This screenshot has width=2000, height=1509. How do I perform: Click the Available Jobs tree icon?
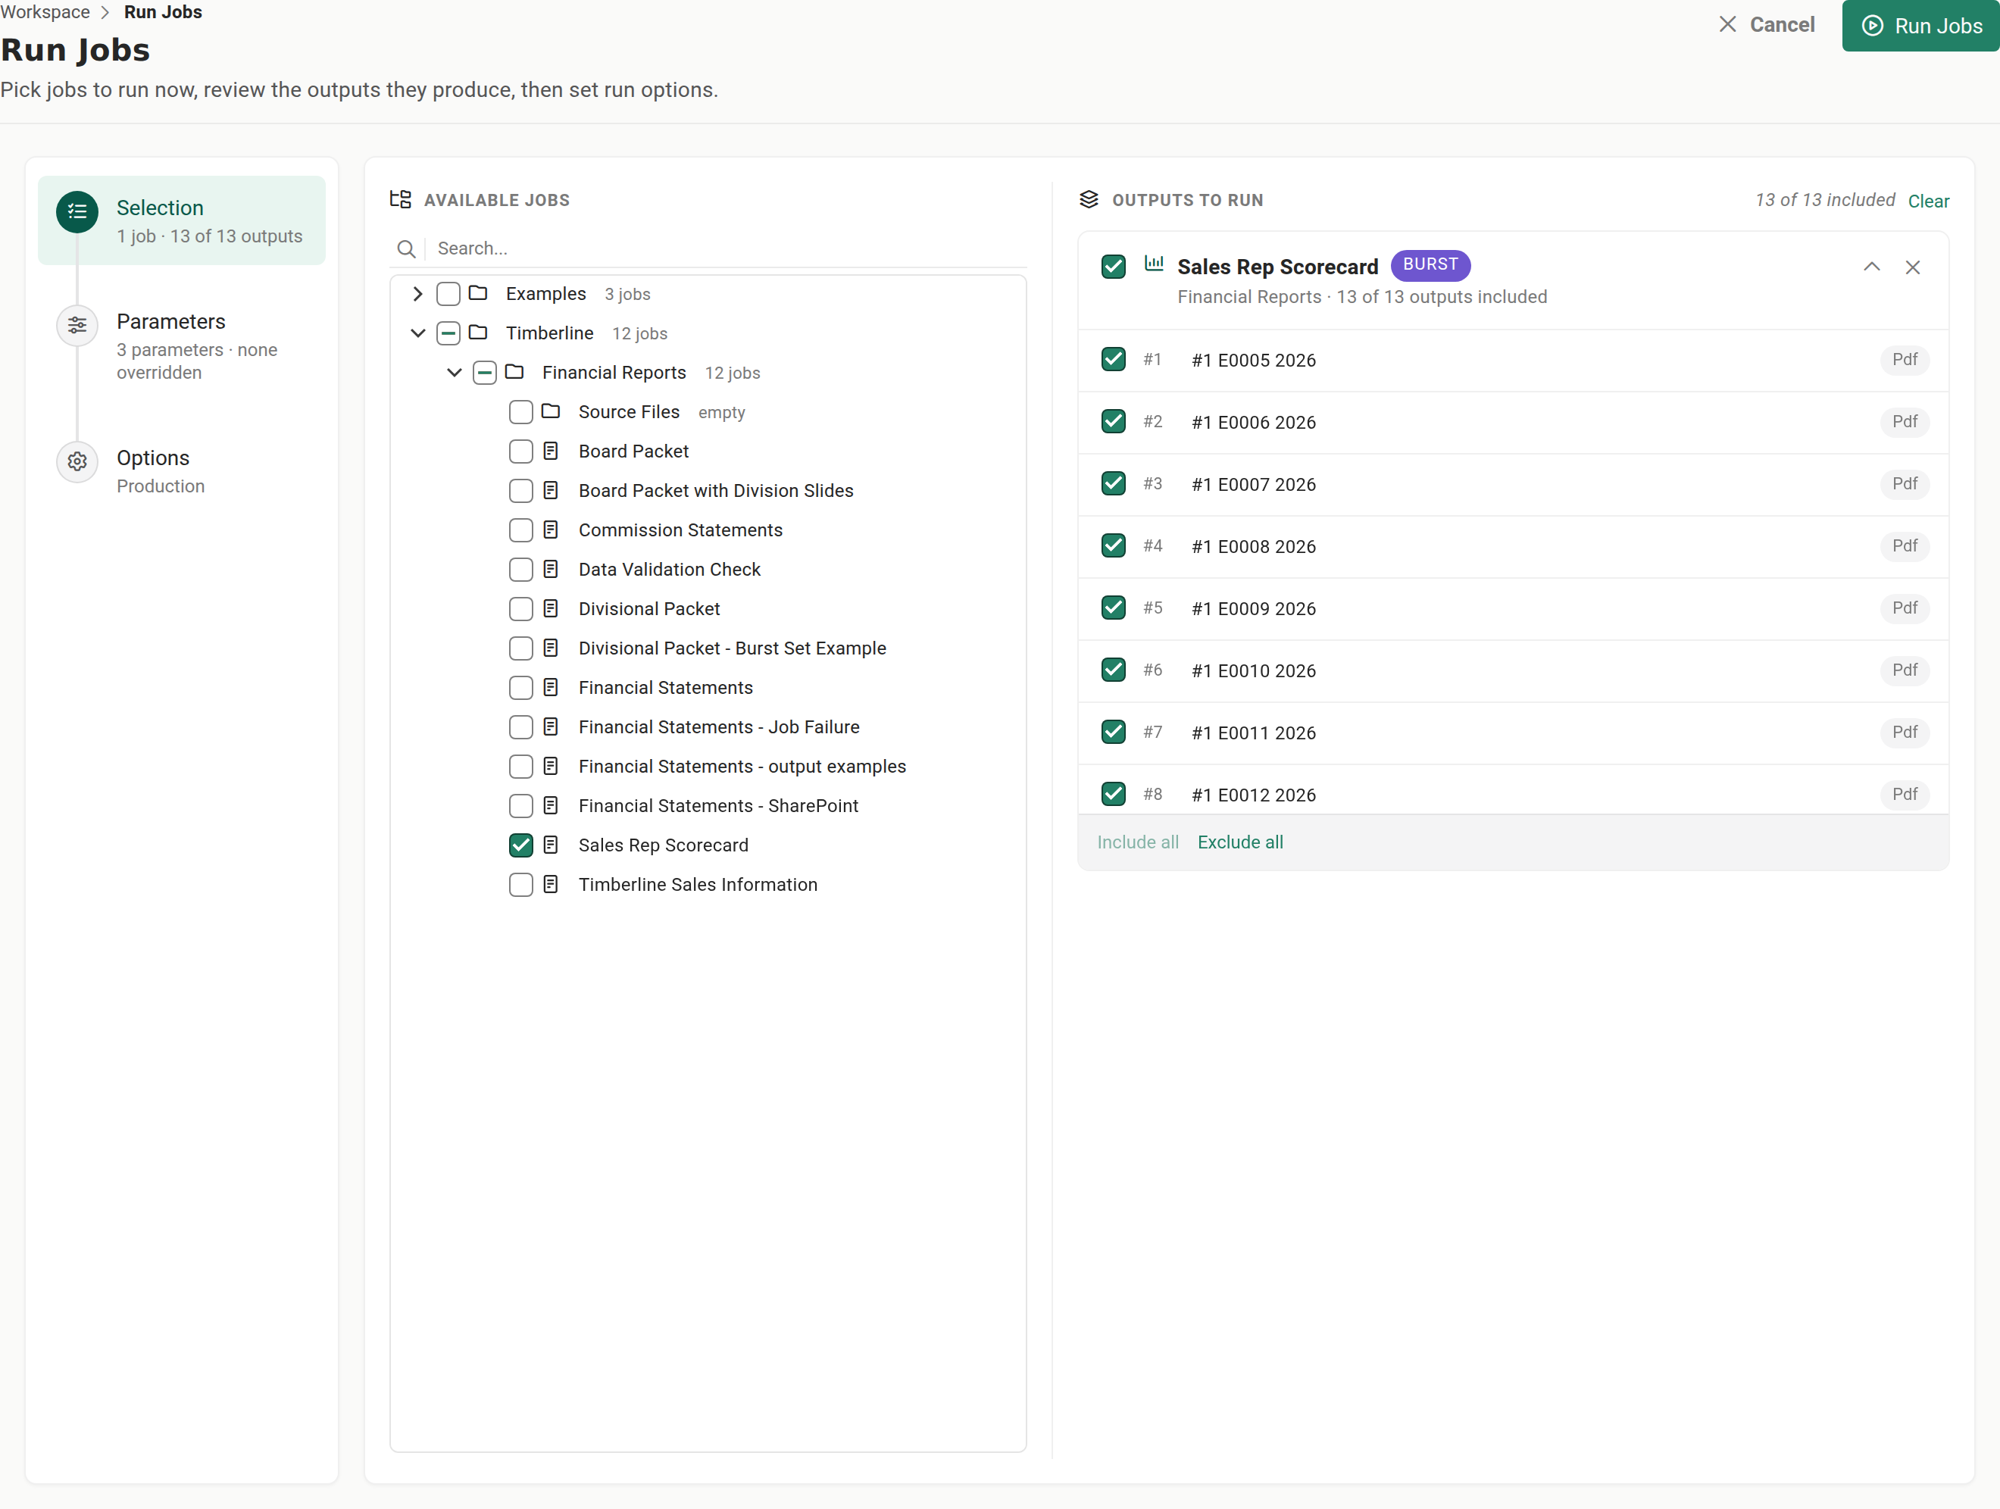click(401, 200)
